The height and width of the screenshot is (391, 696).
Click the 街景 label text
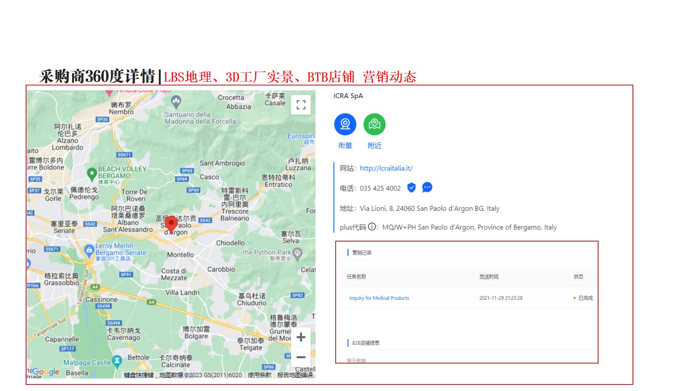click(x=345, y=146)
